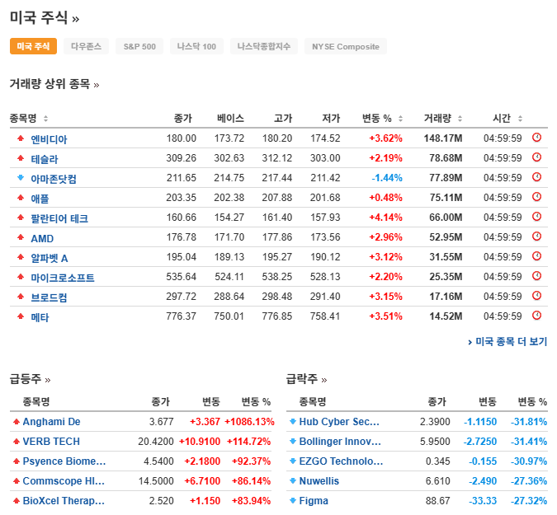
Task: Open the 급등주 » heading link
Action: click(31, 379)
